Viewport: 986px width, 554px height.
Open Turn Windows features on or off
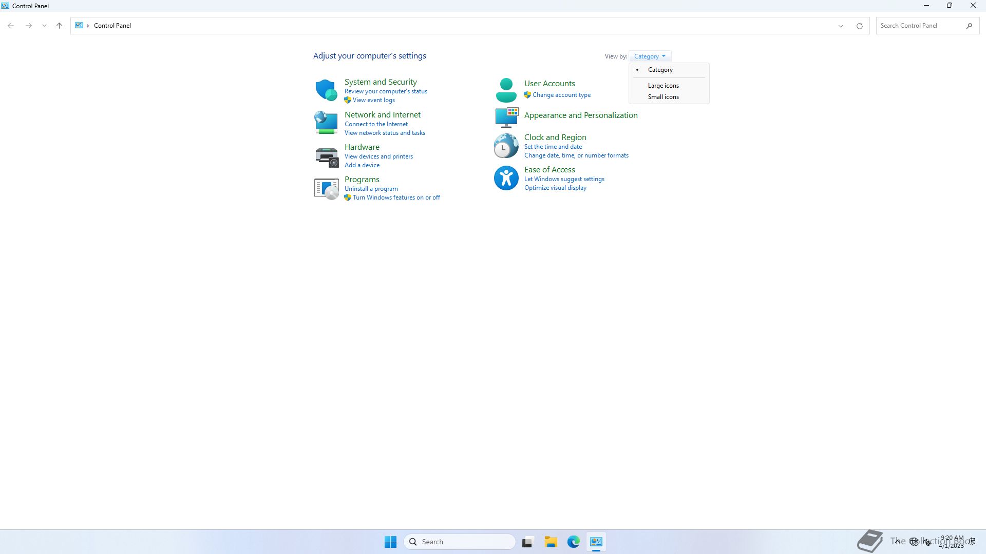click(x=396, y=197)
